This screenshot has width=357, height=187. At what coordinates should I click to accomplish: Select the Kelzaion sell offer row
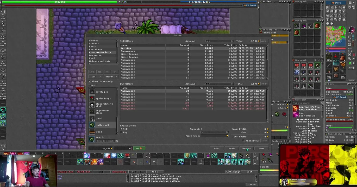click(193, 48)
